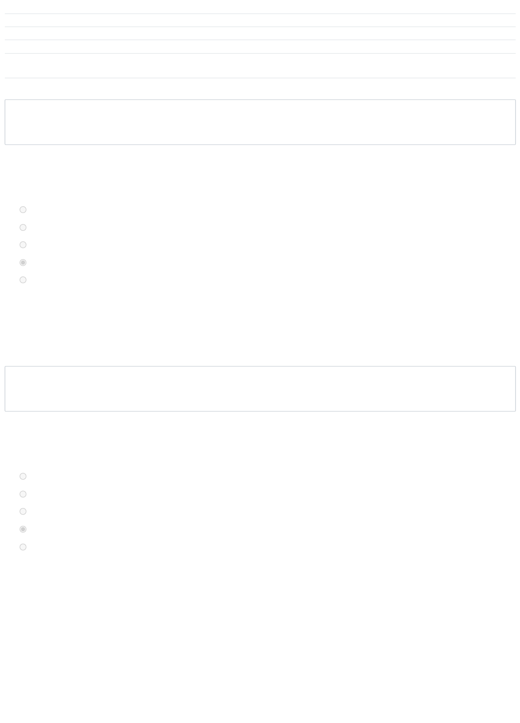Select the first radio option in upper group
520x723 pixels.
click(23, 210)
